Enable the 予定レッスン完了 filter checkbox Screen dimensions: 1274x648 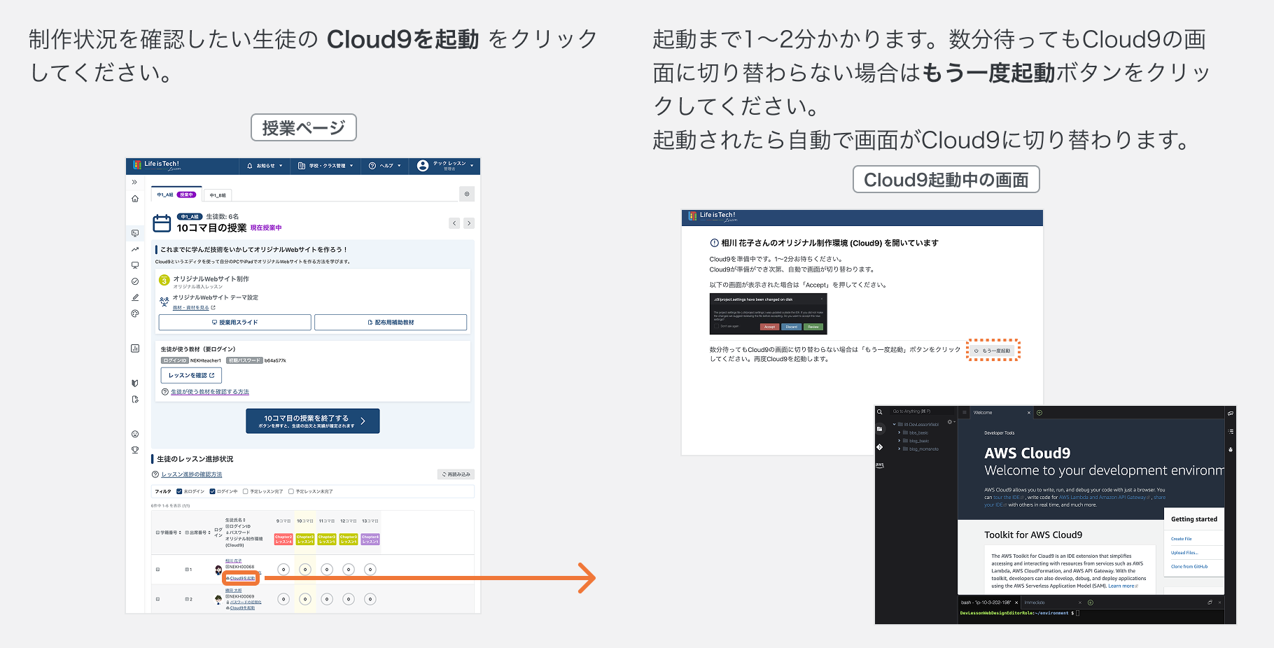click(245, 491)
